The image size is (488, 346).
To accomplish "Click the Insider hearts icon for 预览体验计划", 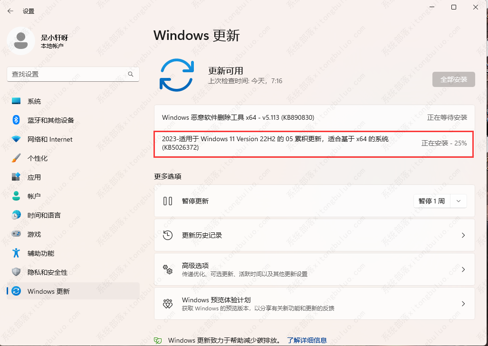I will coord(168,304).
